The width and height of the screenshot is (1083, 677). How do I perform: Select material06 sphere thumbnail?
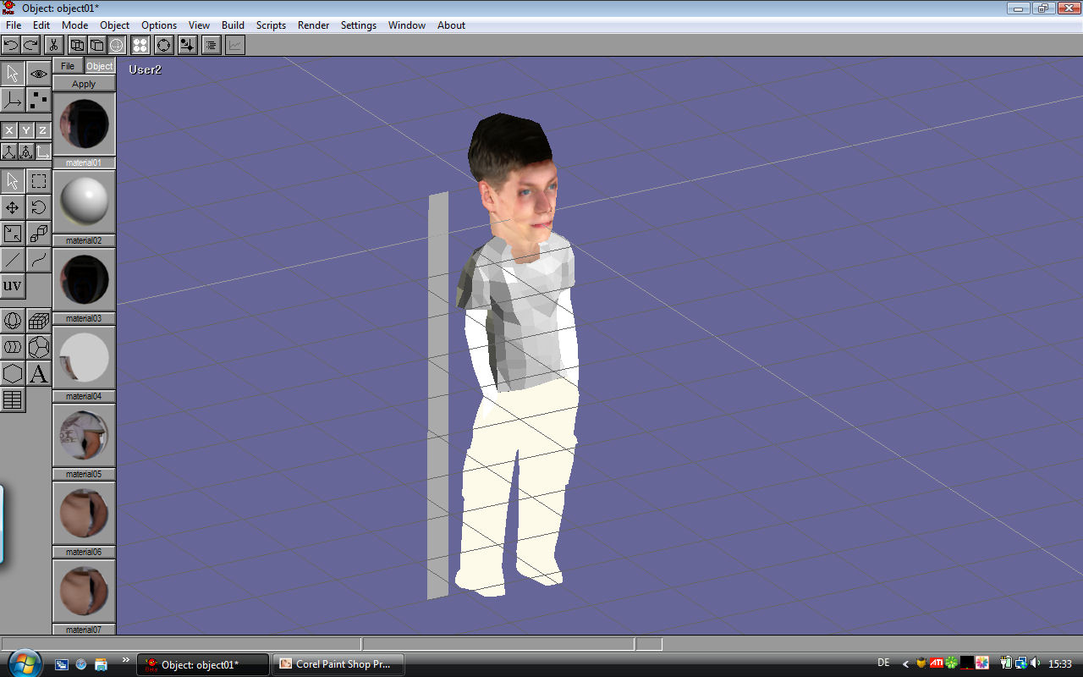[84, 514]
